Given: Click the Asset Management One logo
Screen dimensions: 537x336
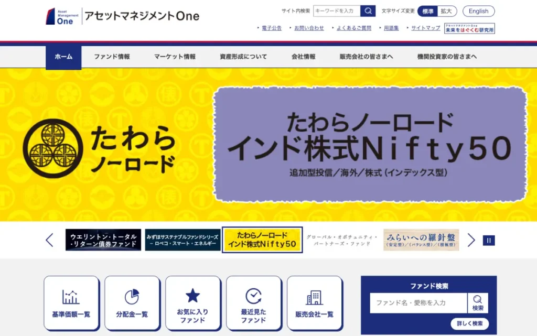Looking at the screenshot, I should pos(123,16).
